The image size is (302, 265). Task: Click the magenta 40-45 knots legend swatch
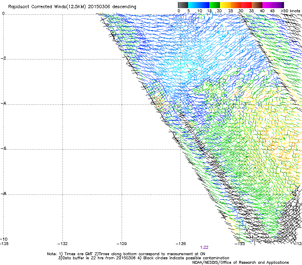(x=268, y=5)
